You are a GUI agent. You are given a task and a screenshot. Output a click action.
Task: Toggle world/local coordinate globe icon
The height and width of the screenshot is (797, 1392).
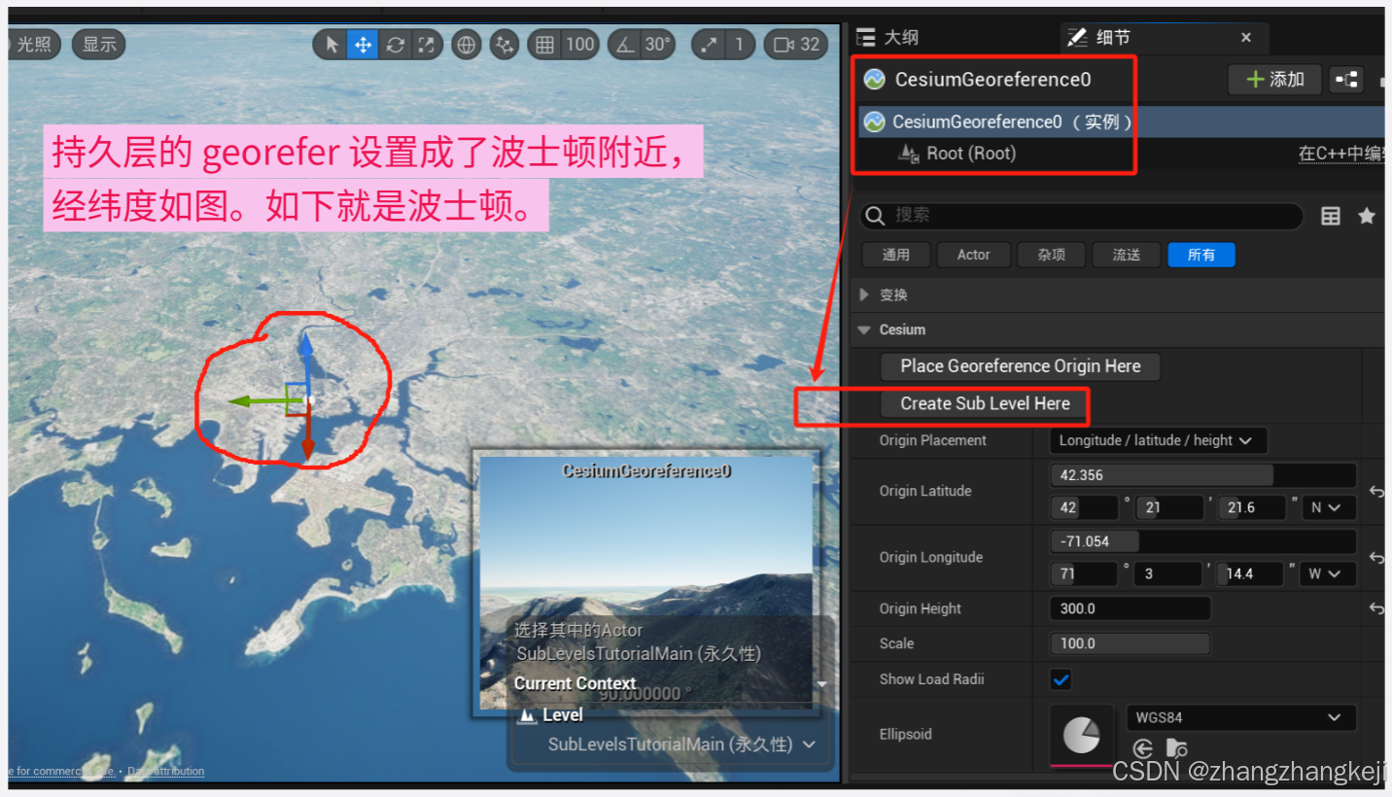(467, 44)
